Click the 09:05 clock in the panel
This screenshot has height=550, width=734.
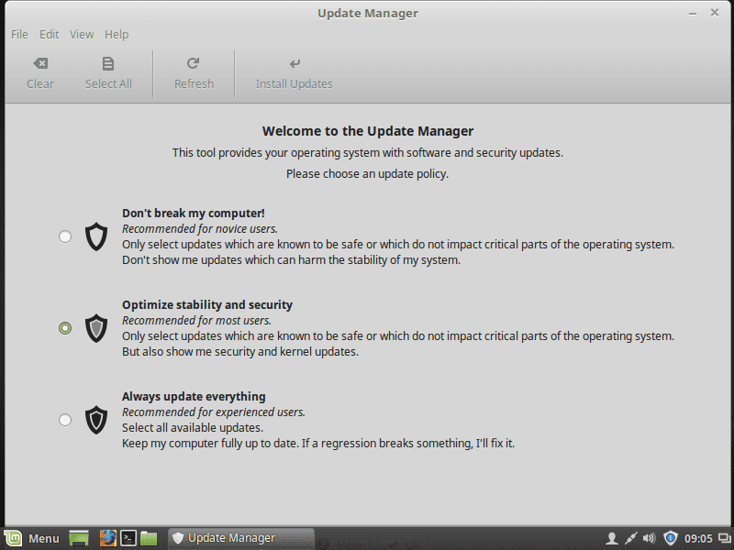[x=698, y=539]
